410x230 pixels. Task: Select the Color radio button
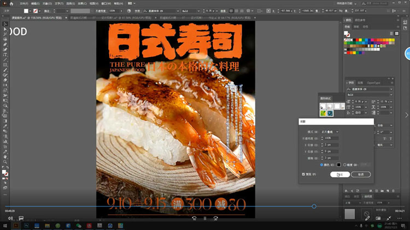click(322, 164)
